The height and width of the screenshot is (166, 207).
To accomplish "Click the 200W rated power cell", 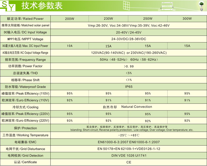I will pos(70,19).
